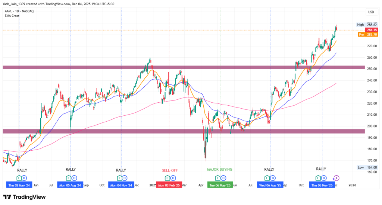The height and width of the screenshot is (205, 382).
Task: Click the RALLY annotation above Mon 05 Aug '24
Action: 71,170
